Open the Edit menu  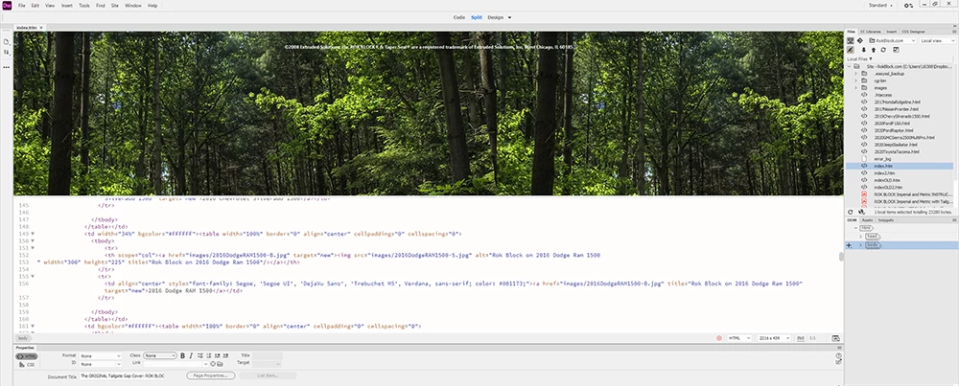35,6
